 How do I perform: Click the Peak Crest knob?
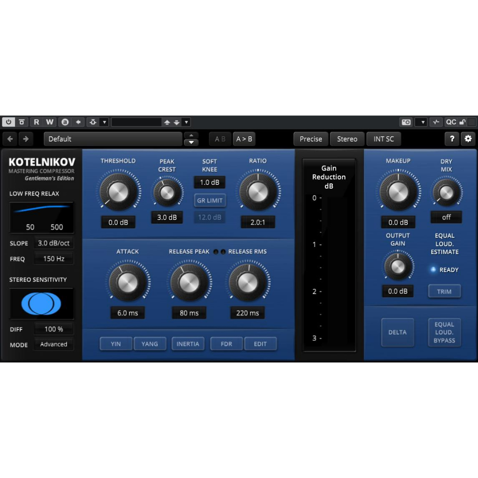[x=167, y=193]
